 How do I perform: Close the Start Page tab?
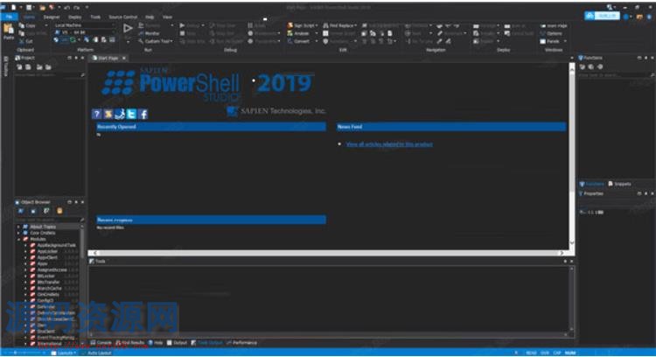click(124, 58)
